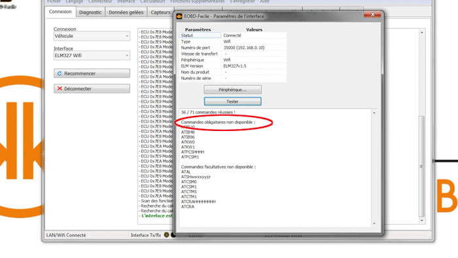Open the Connexion Véhicule dropdown
The height and width of the screenshot is (258, 458).
pyautogui.click(x=92, y=36)
